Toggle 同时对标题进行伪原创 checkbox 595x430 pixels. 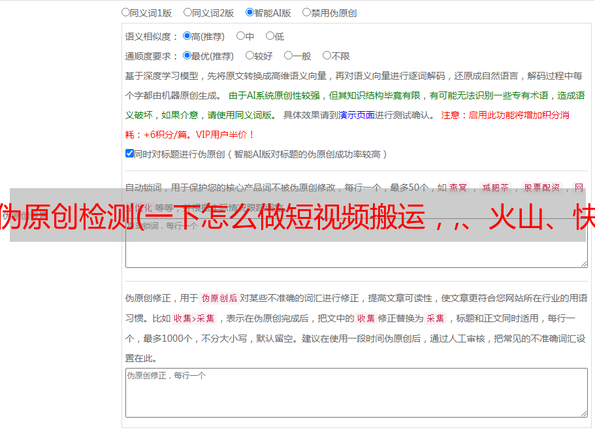pyautogui.click(x=129, y=154)
